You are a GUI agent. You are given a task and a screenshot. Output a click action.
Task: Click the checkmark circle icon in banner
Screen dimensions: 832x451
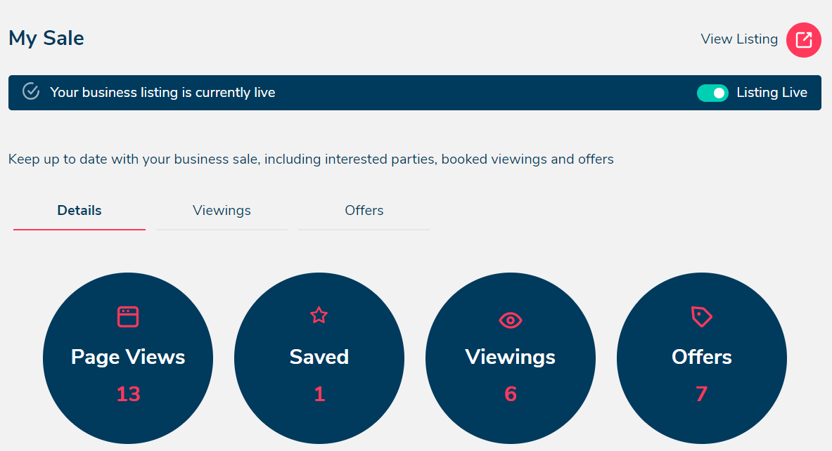click(31, 91)
